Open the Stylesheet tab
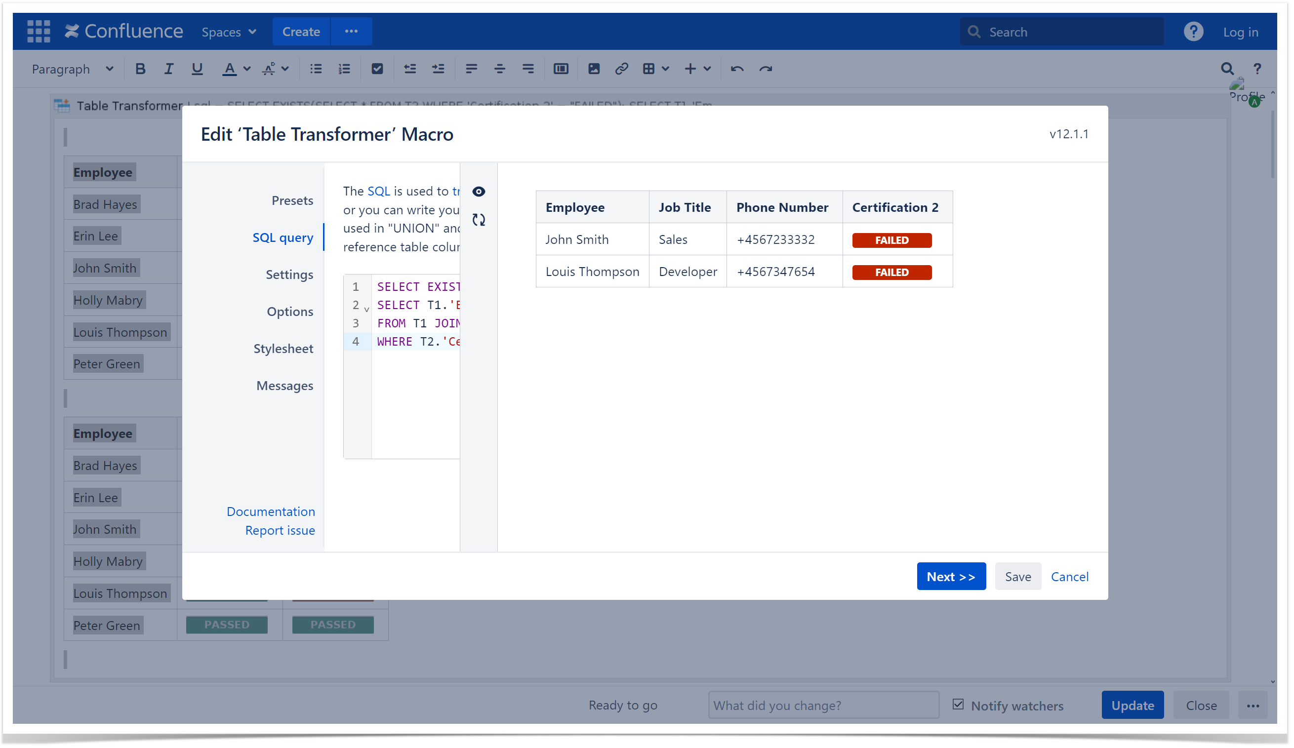Image resolution: width=1294 pixels, height=748 pixels. click(x=283, y=349)
